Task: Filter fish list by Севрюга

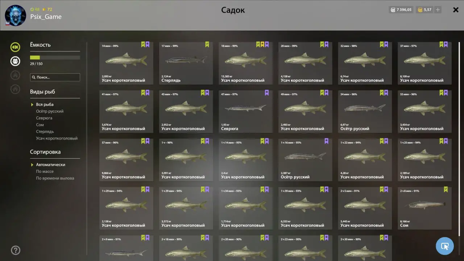Action: point(44,118)
